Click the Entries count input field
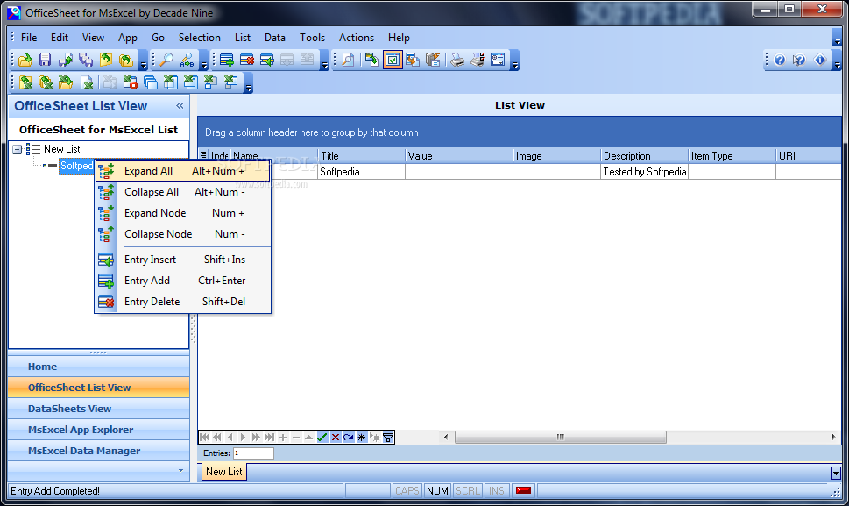This screenshot has height=506, width=849. click(x=253, y=453)
